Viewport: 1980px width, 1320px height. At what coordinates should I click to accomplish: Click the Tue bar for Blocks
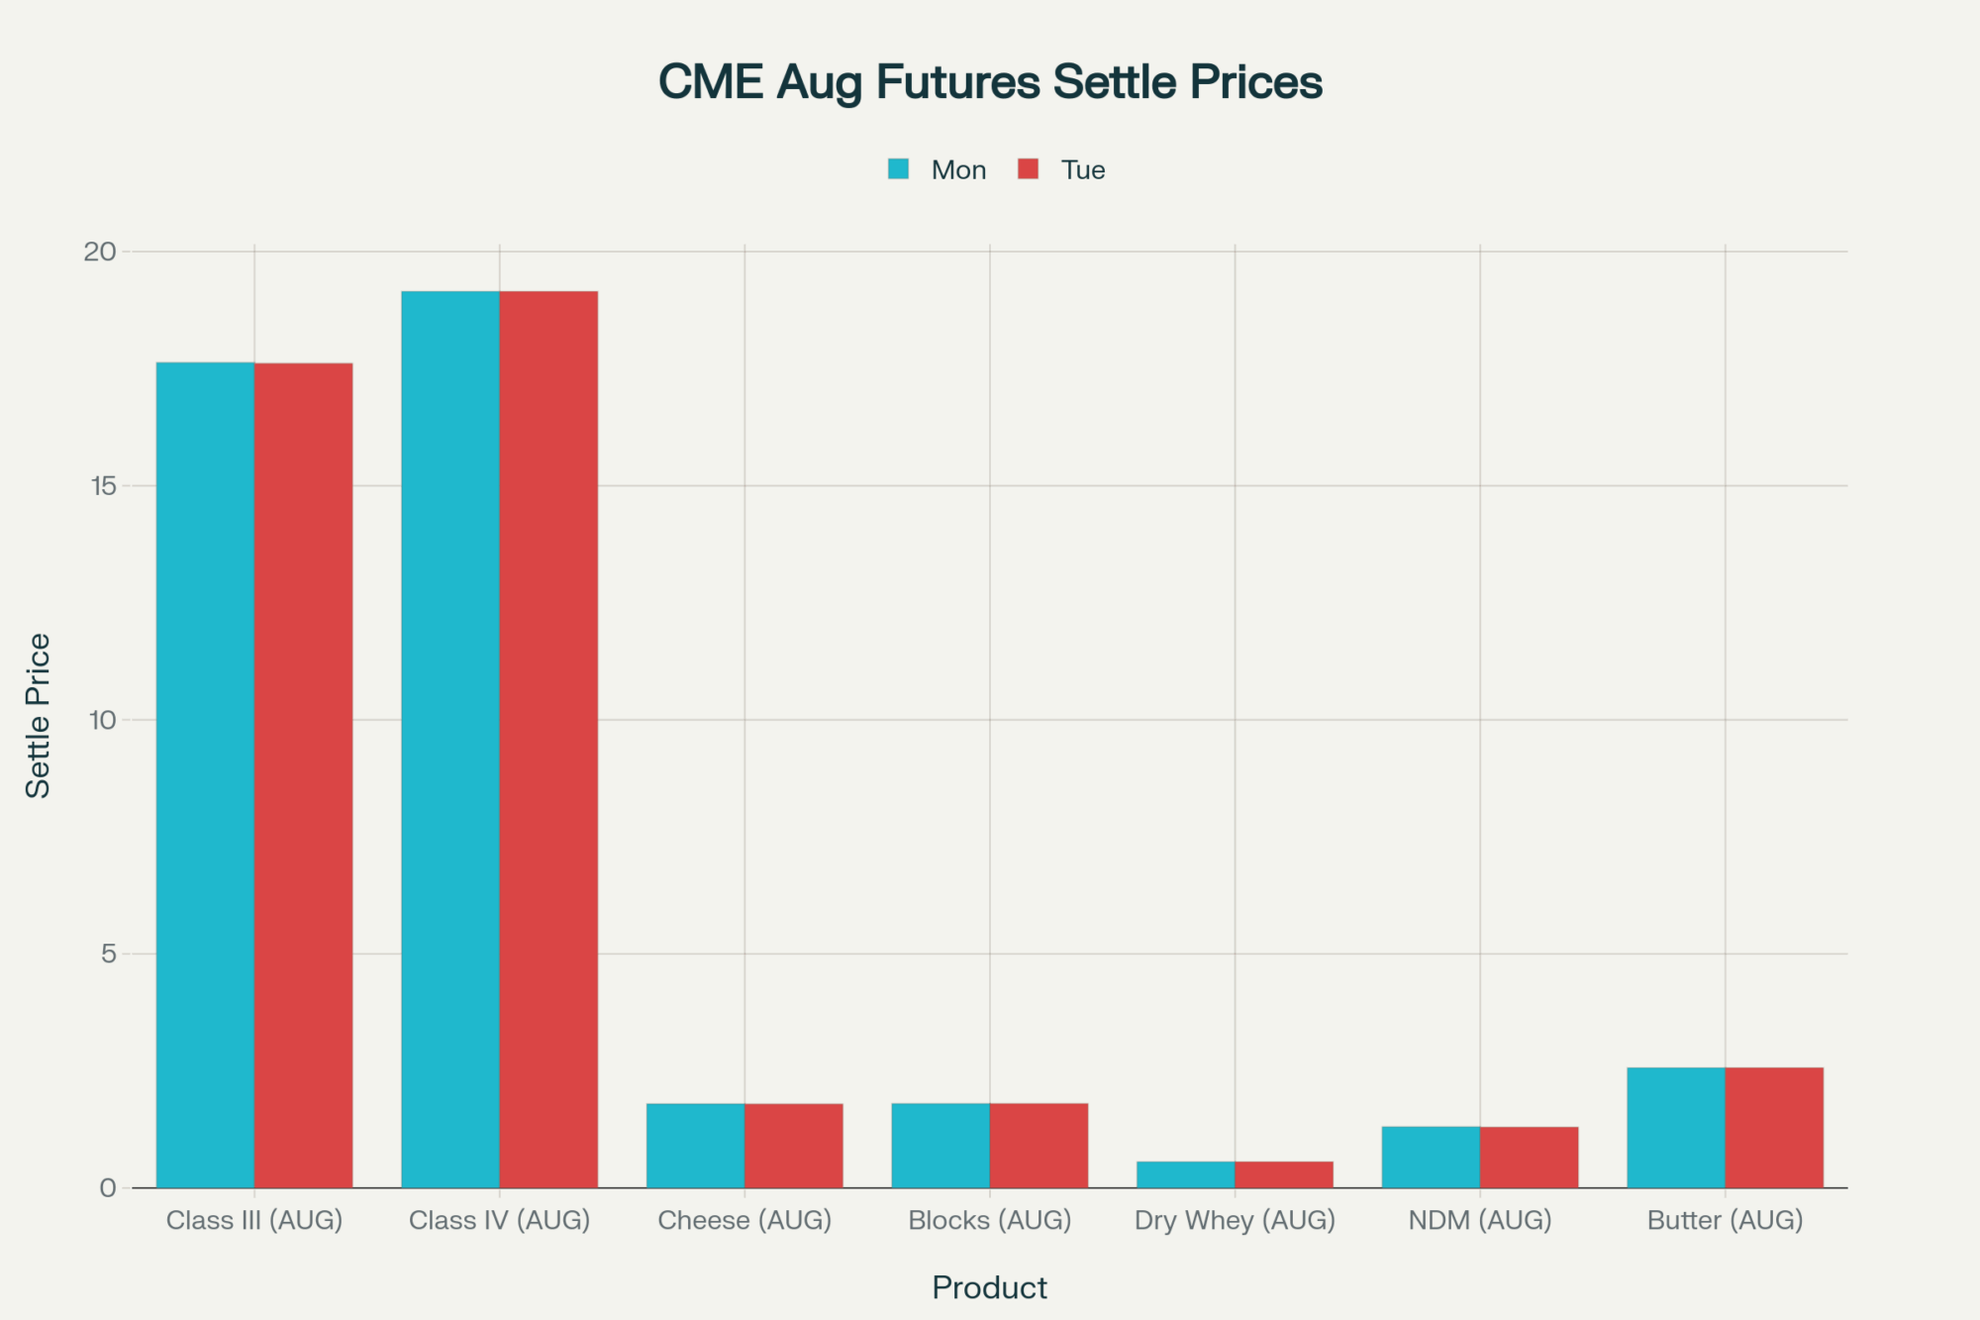point(1039,1146)
